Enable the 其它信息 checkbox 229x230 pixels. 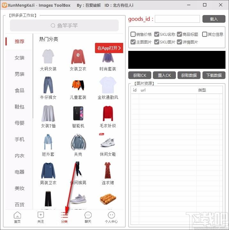pyautogui.click(x=204, y=34)
